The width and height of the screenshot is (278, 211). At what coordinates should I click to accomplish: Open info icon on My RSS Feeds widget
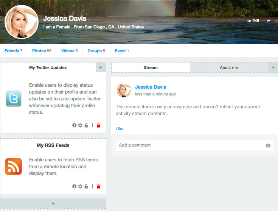74,186
